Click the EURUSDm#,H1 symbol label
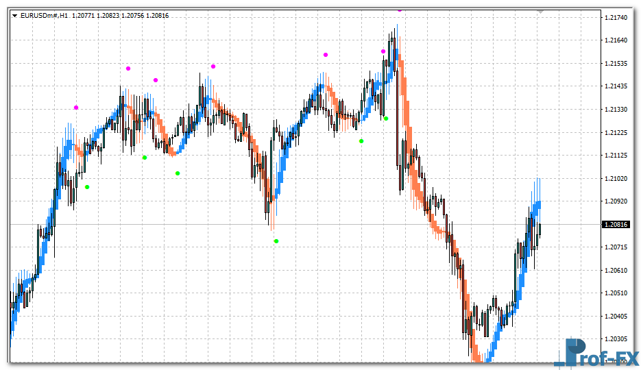Image resolution: width=641 pixels, height=370 pixels. coord(43,15)
